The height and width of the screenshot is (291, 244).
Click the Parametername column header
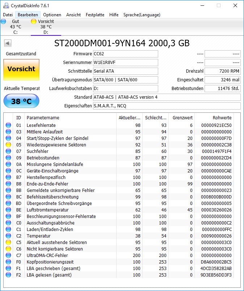(70, 117)
